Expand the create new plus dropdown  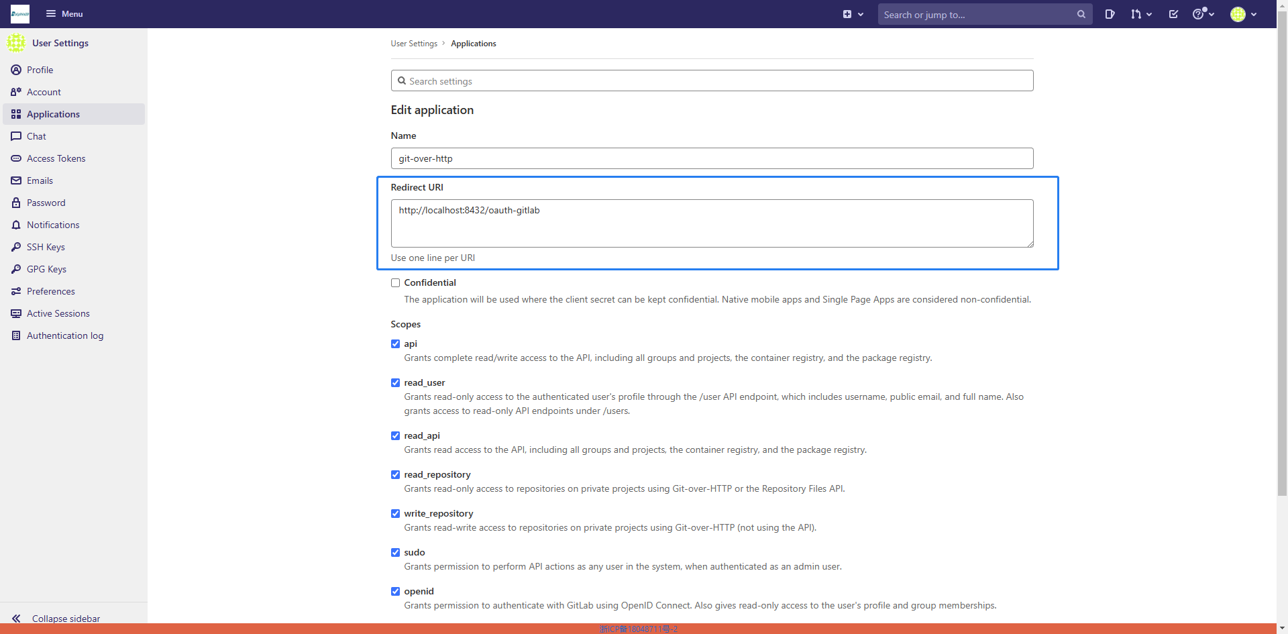click(853, 14)
